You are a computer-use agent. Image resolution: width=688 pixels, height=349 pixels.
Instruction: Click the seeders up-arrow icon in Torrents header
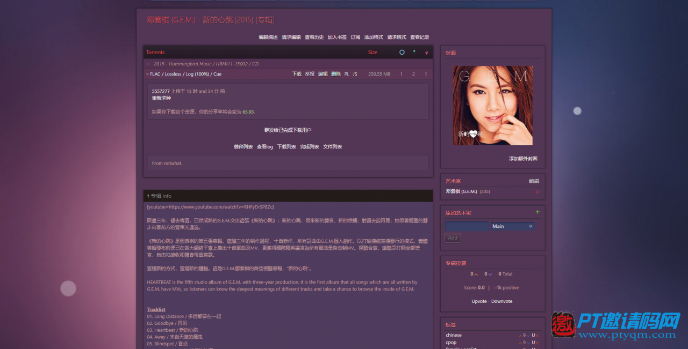414,52
